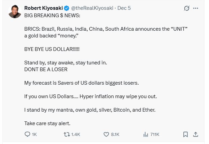The image size is (209, 144).
Task: Click the Robert Kiyosaki display name
Action: (44, 8)
